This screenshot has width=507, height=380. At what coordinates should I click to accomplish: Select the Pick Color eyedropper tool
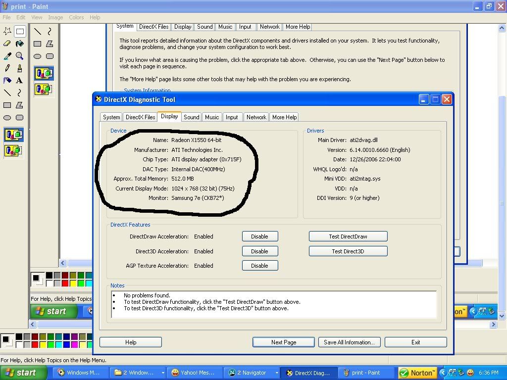coord(7,56)
